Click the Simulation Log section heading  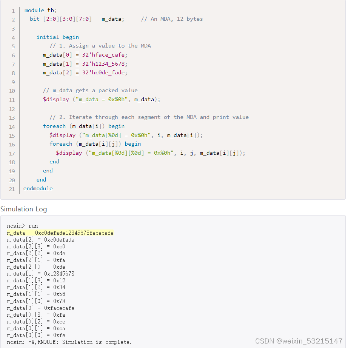coord(24,209)
